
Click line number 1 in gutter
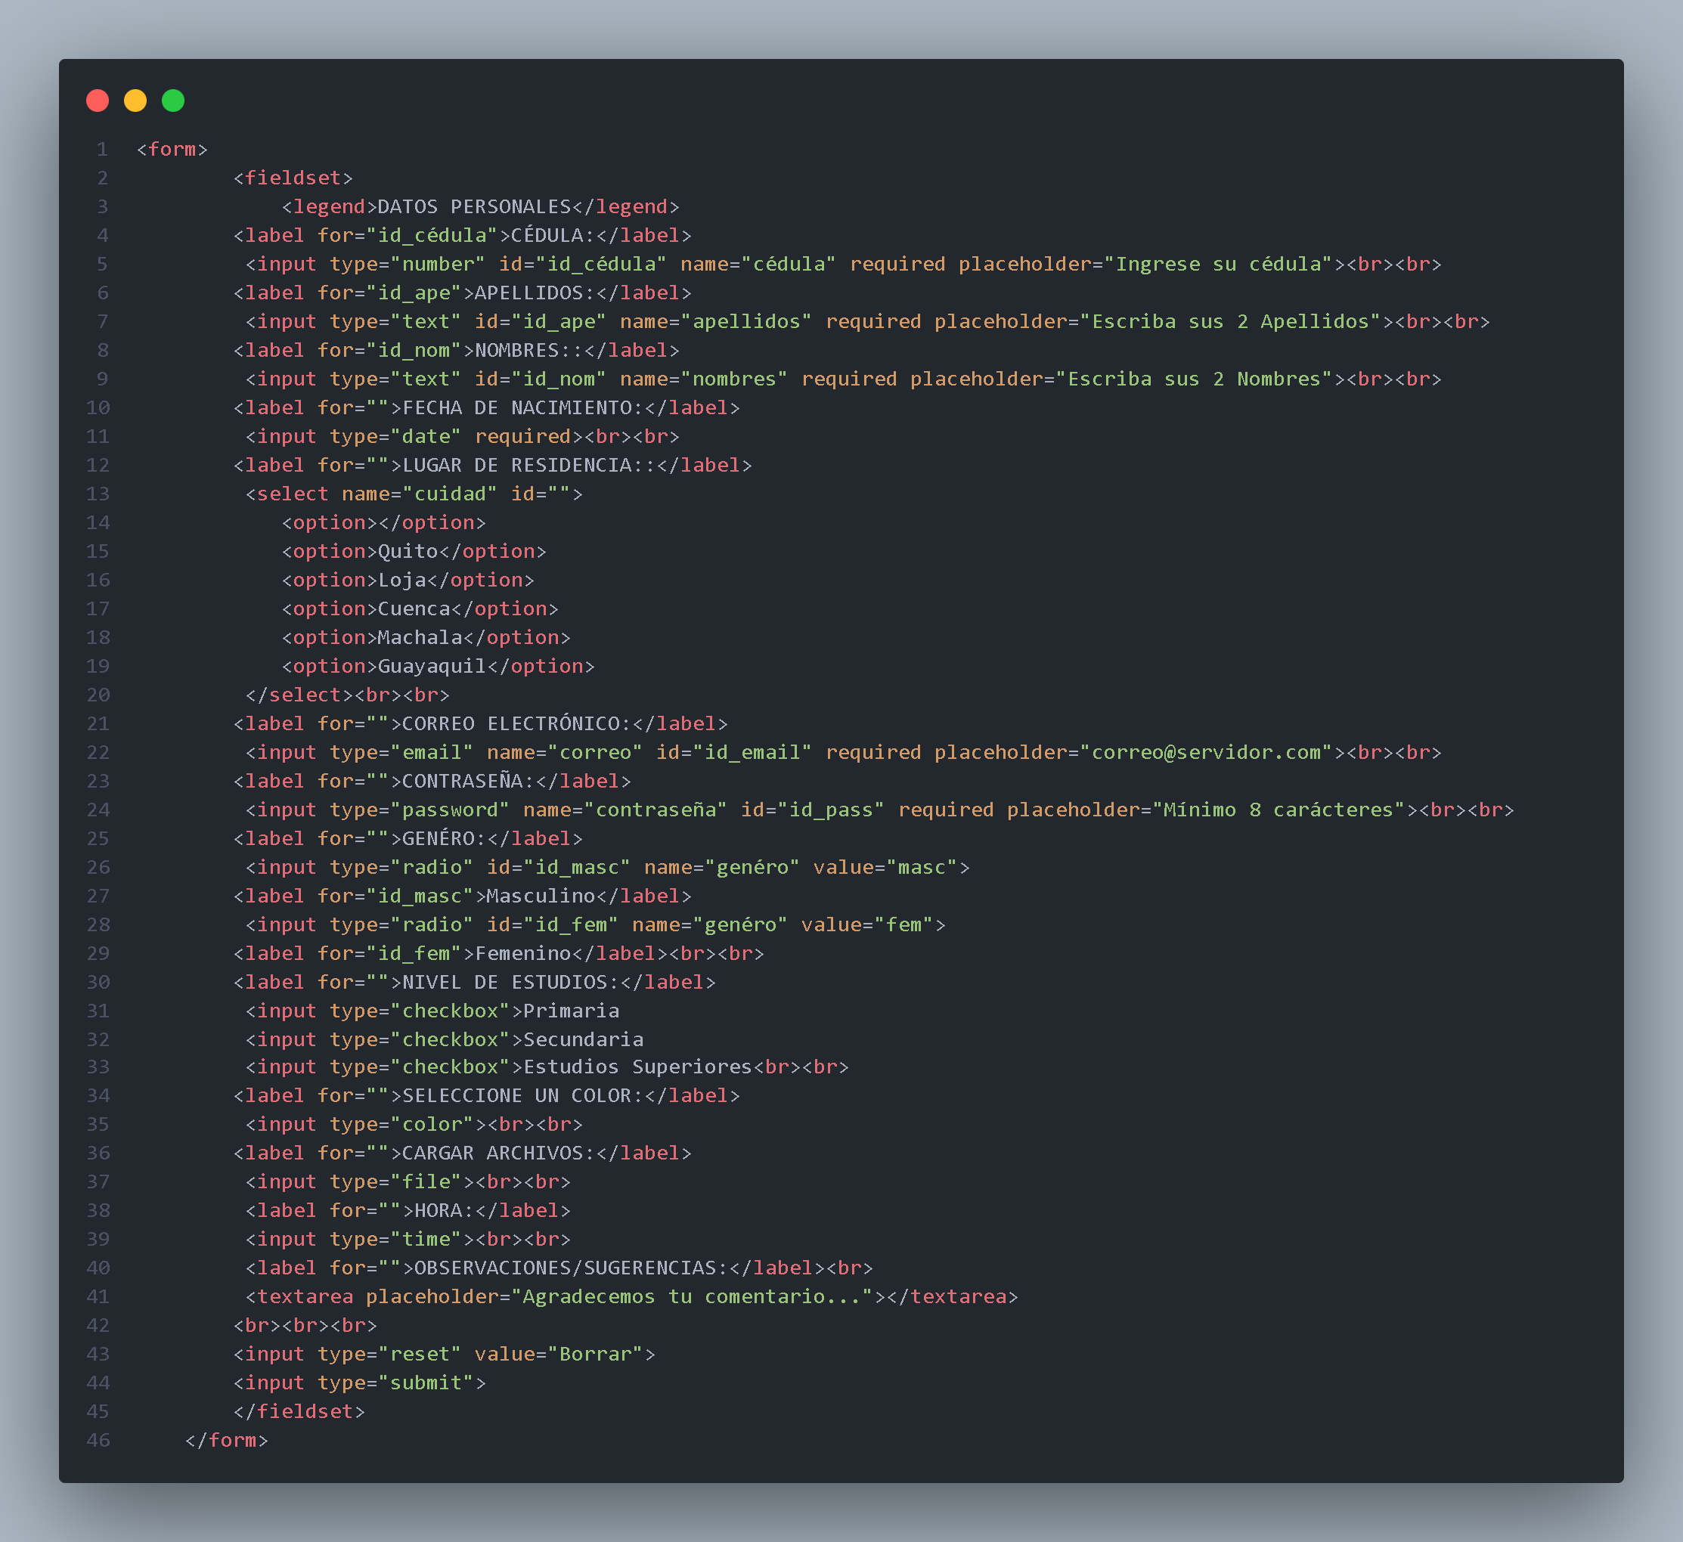(102, 150)
